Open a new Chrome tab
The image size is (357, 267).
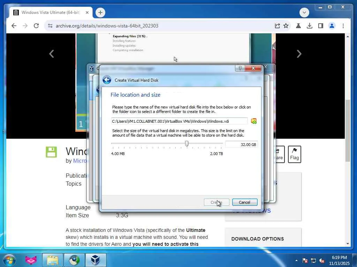tap(100, 13)
